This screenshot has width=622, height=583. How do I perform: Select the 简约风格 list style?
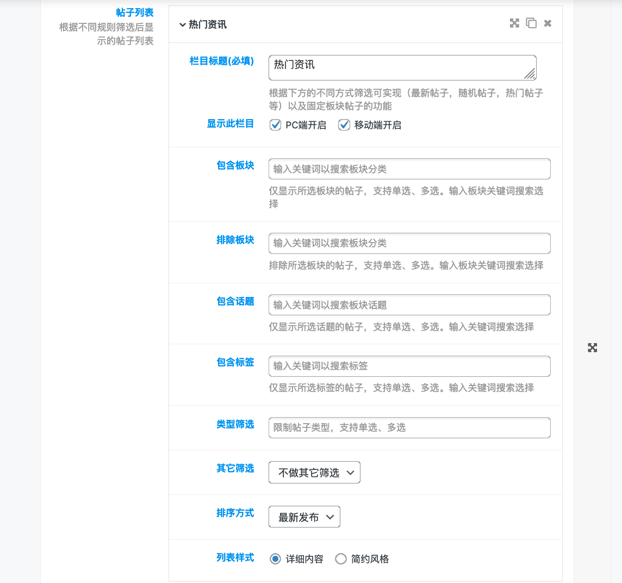341,559
